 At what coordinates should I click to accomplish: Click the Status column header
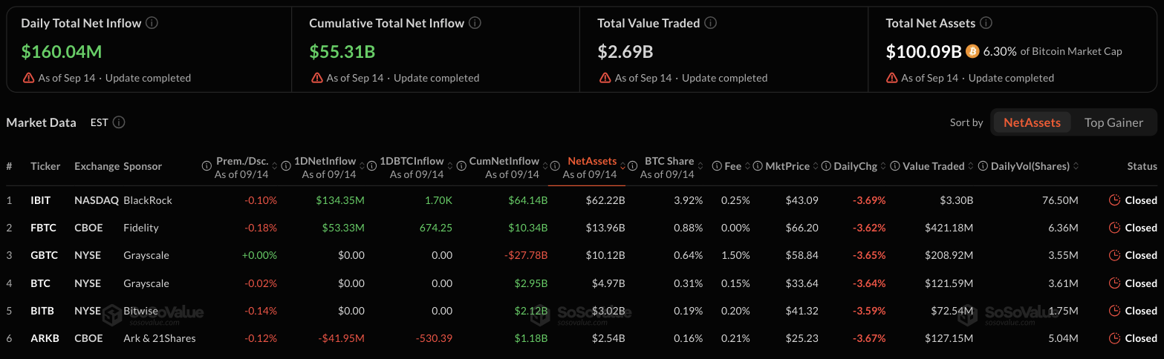pyautogui.click(x=1142, y=166)
